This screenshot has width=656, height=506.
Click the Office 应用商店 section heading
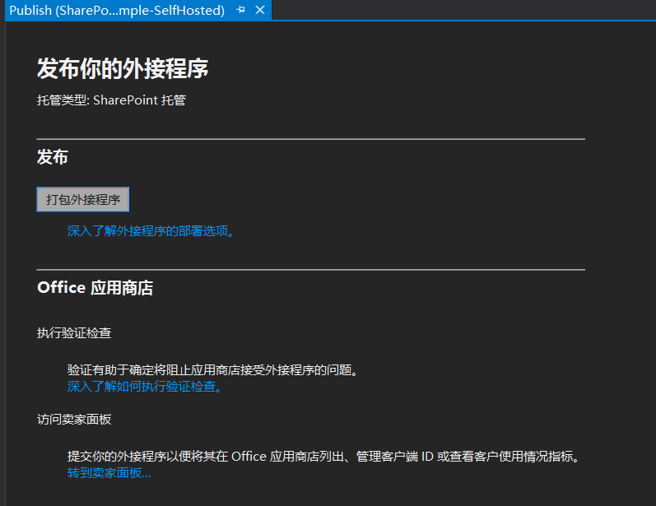click(x=95, y=287)
